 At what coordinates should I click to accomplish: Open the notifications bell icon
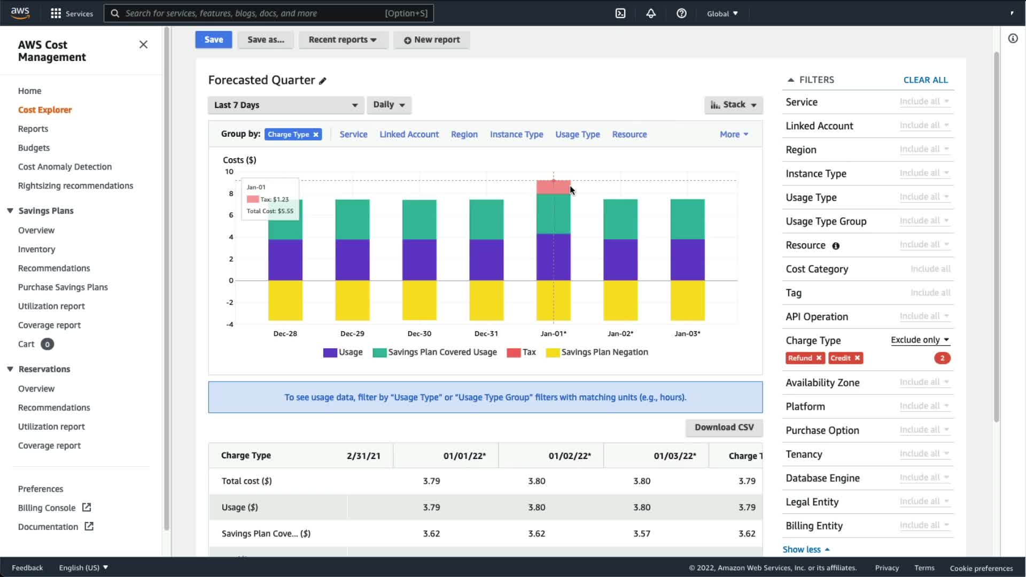[651, 13]
